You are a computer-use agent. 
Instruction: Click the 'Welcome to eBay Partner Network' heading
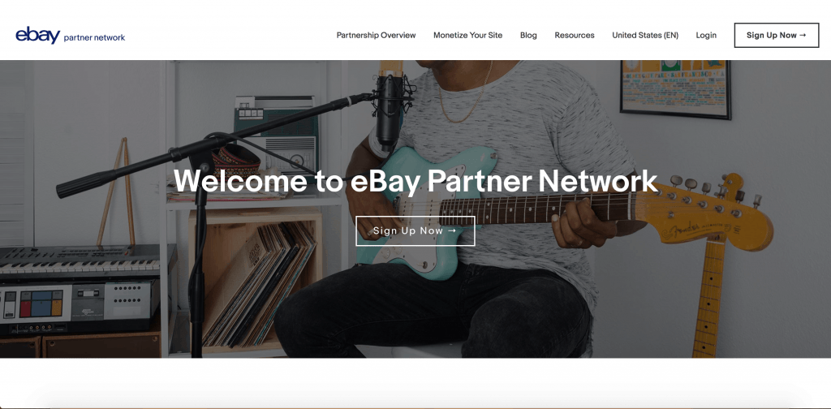(415, 181)
